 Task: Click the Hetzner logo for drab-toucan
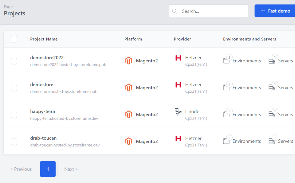178,139
